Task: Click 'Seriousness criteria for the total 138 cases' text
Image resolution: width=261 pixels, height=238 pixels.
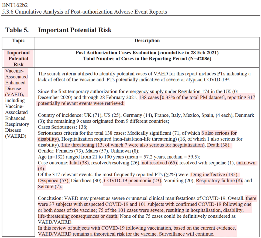Action: coord(82,133)
